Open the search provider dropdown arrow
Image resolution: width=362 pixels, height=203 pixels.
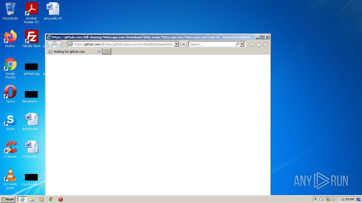[x=242, y=44]
